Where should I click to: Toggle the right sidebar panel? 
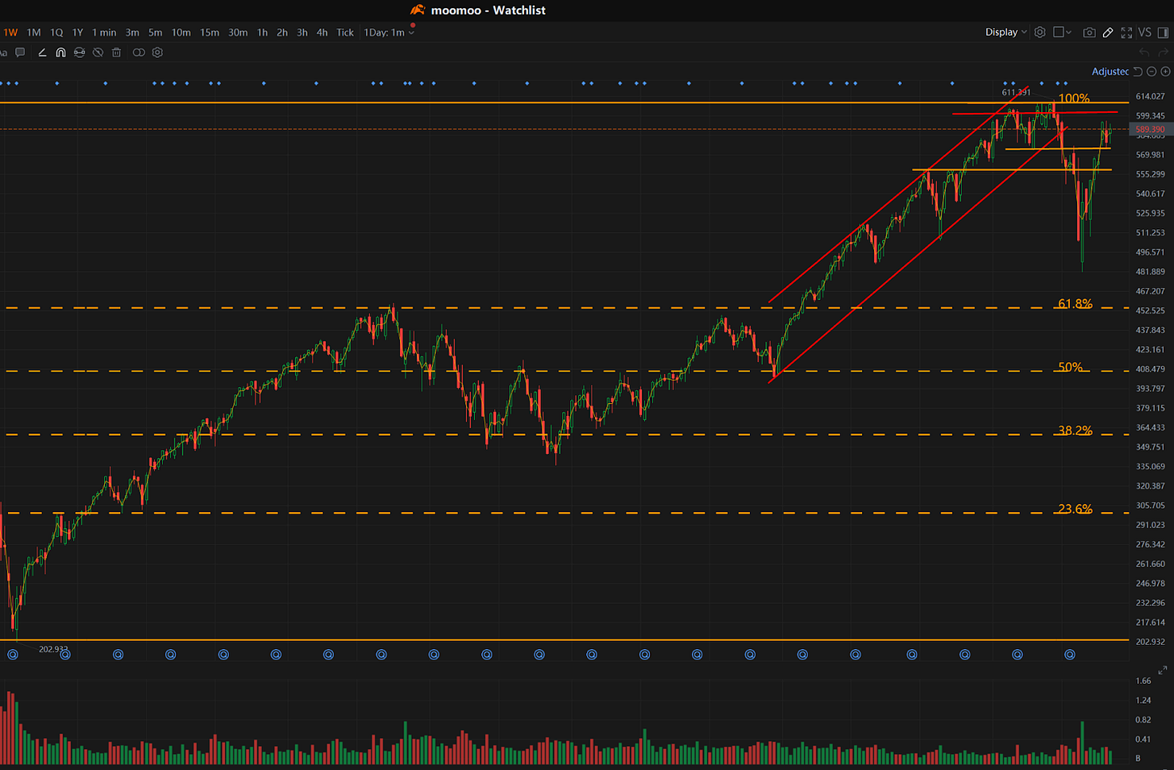pyautogui.click(x=1163, y=32)
